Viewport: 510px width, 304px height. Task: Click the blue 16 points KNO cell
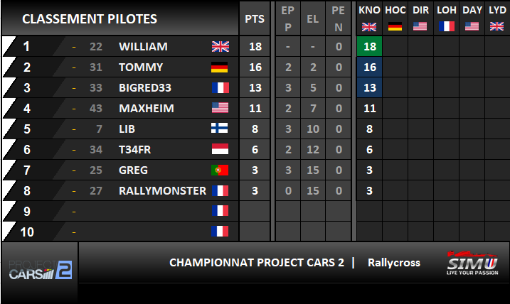coord(369,67)
